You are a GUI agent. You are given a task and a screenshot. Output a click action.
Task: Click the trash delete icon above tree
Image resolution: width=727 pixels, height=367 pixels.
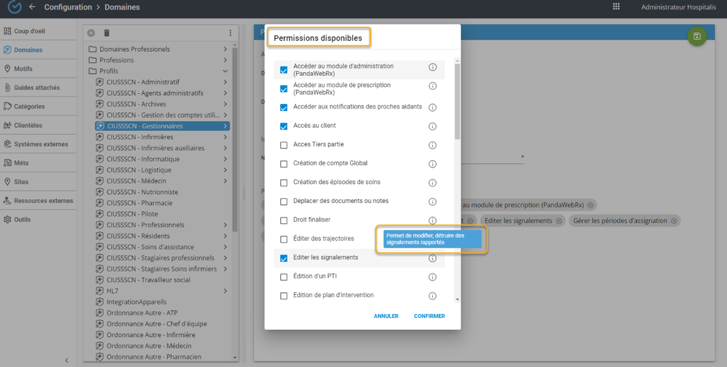tap(107, 33)
